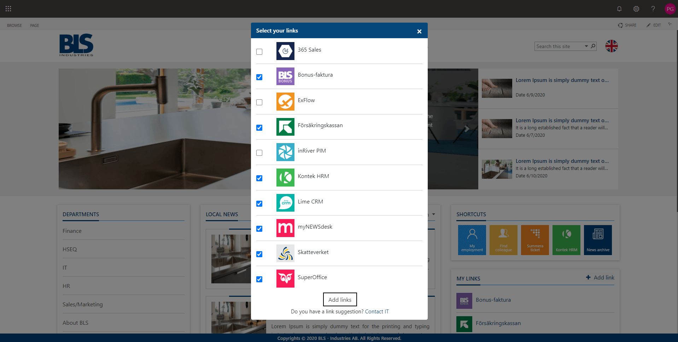
Task: Open the About BLS link
Action: click(x=76, y=323)
